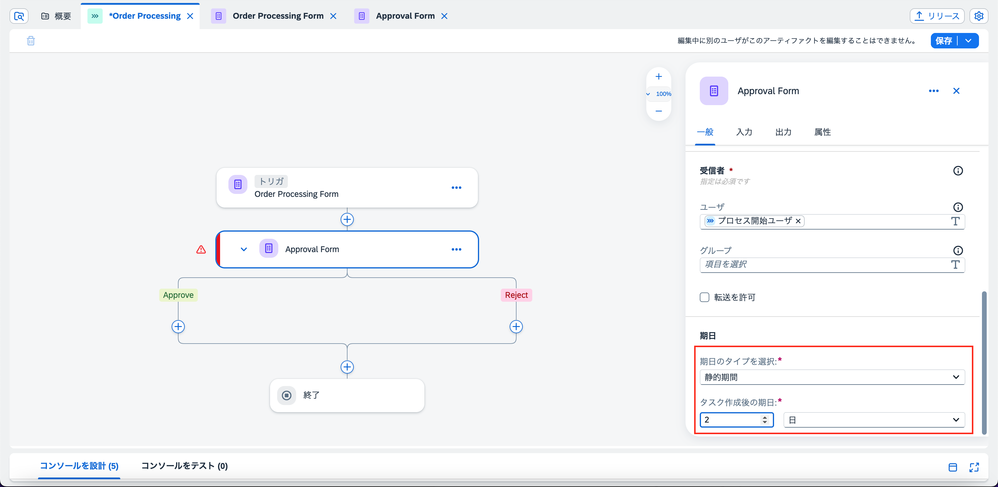Viewport: 998px width, 487px height.
Task: Click the warning icon beside Approval Form step
Action: [x=201, y=249]
